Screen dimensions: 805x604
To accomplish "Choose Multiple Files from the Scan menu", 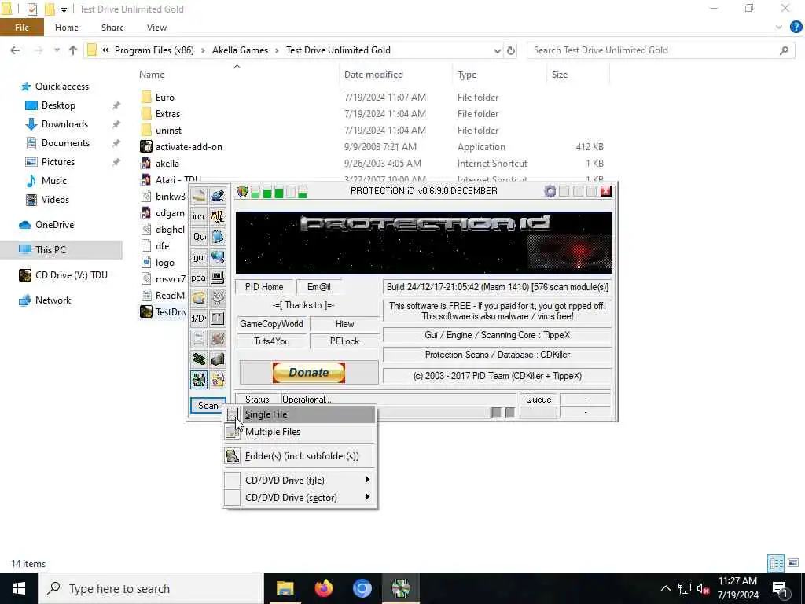I will (300, 432).
